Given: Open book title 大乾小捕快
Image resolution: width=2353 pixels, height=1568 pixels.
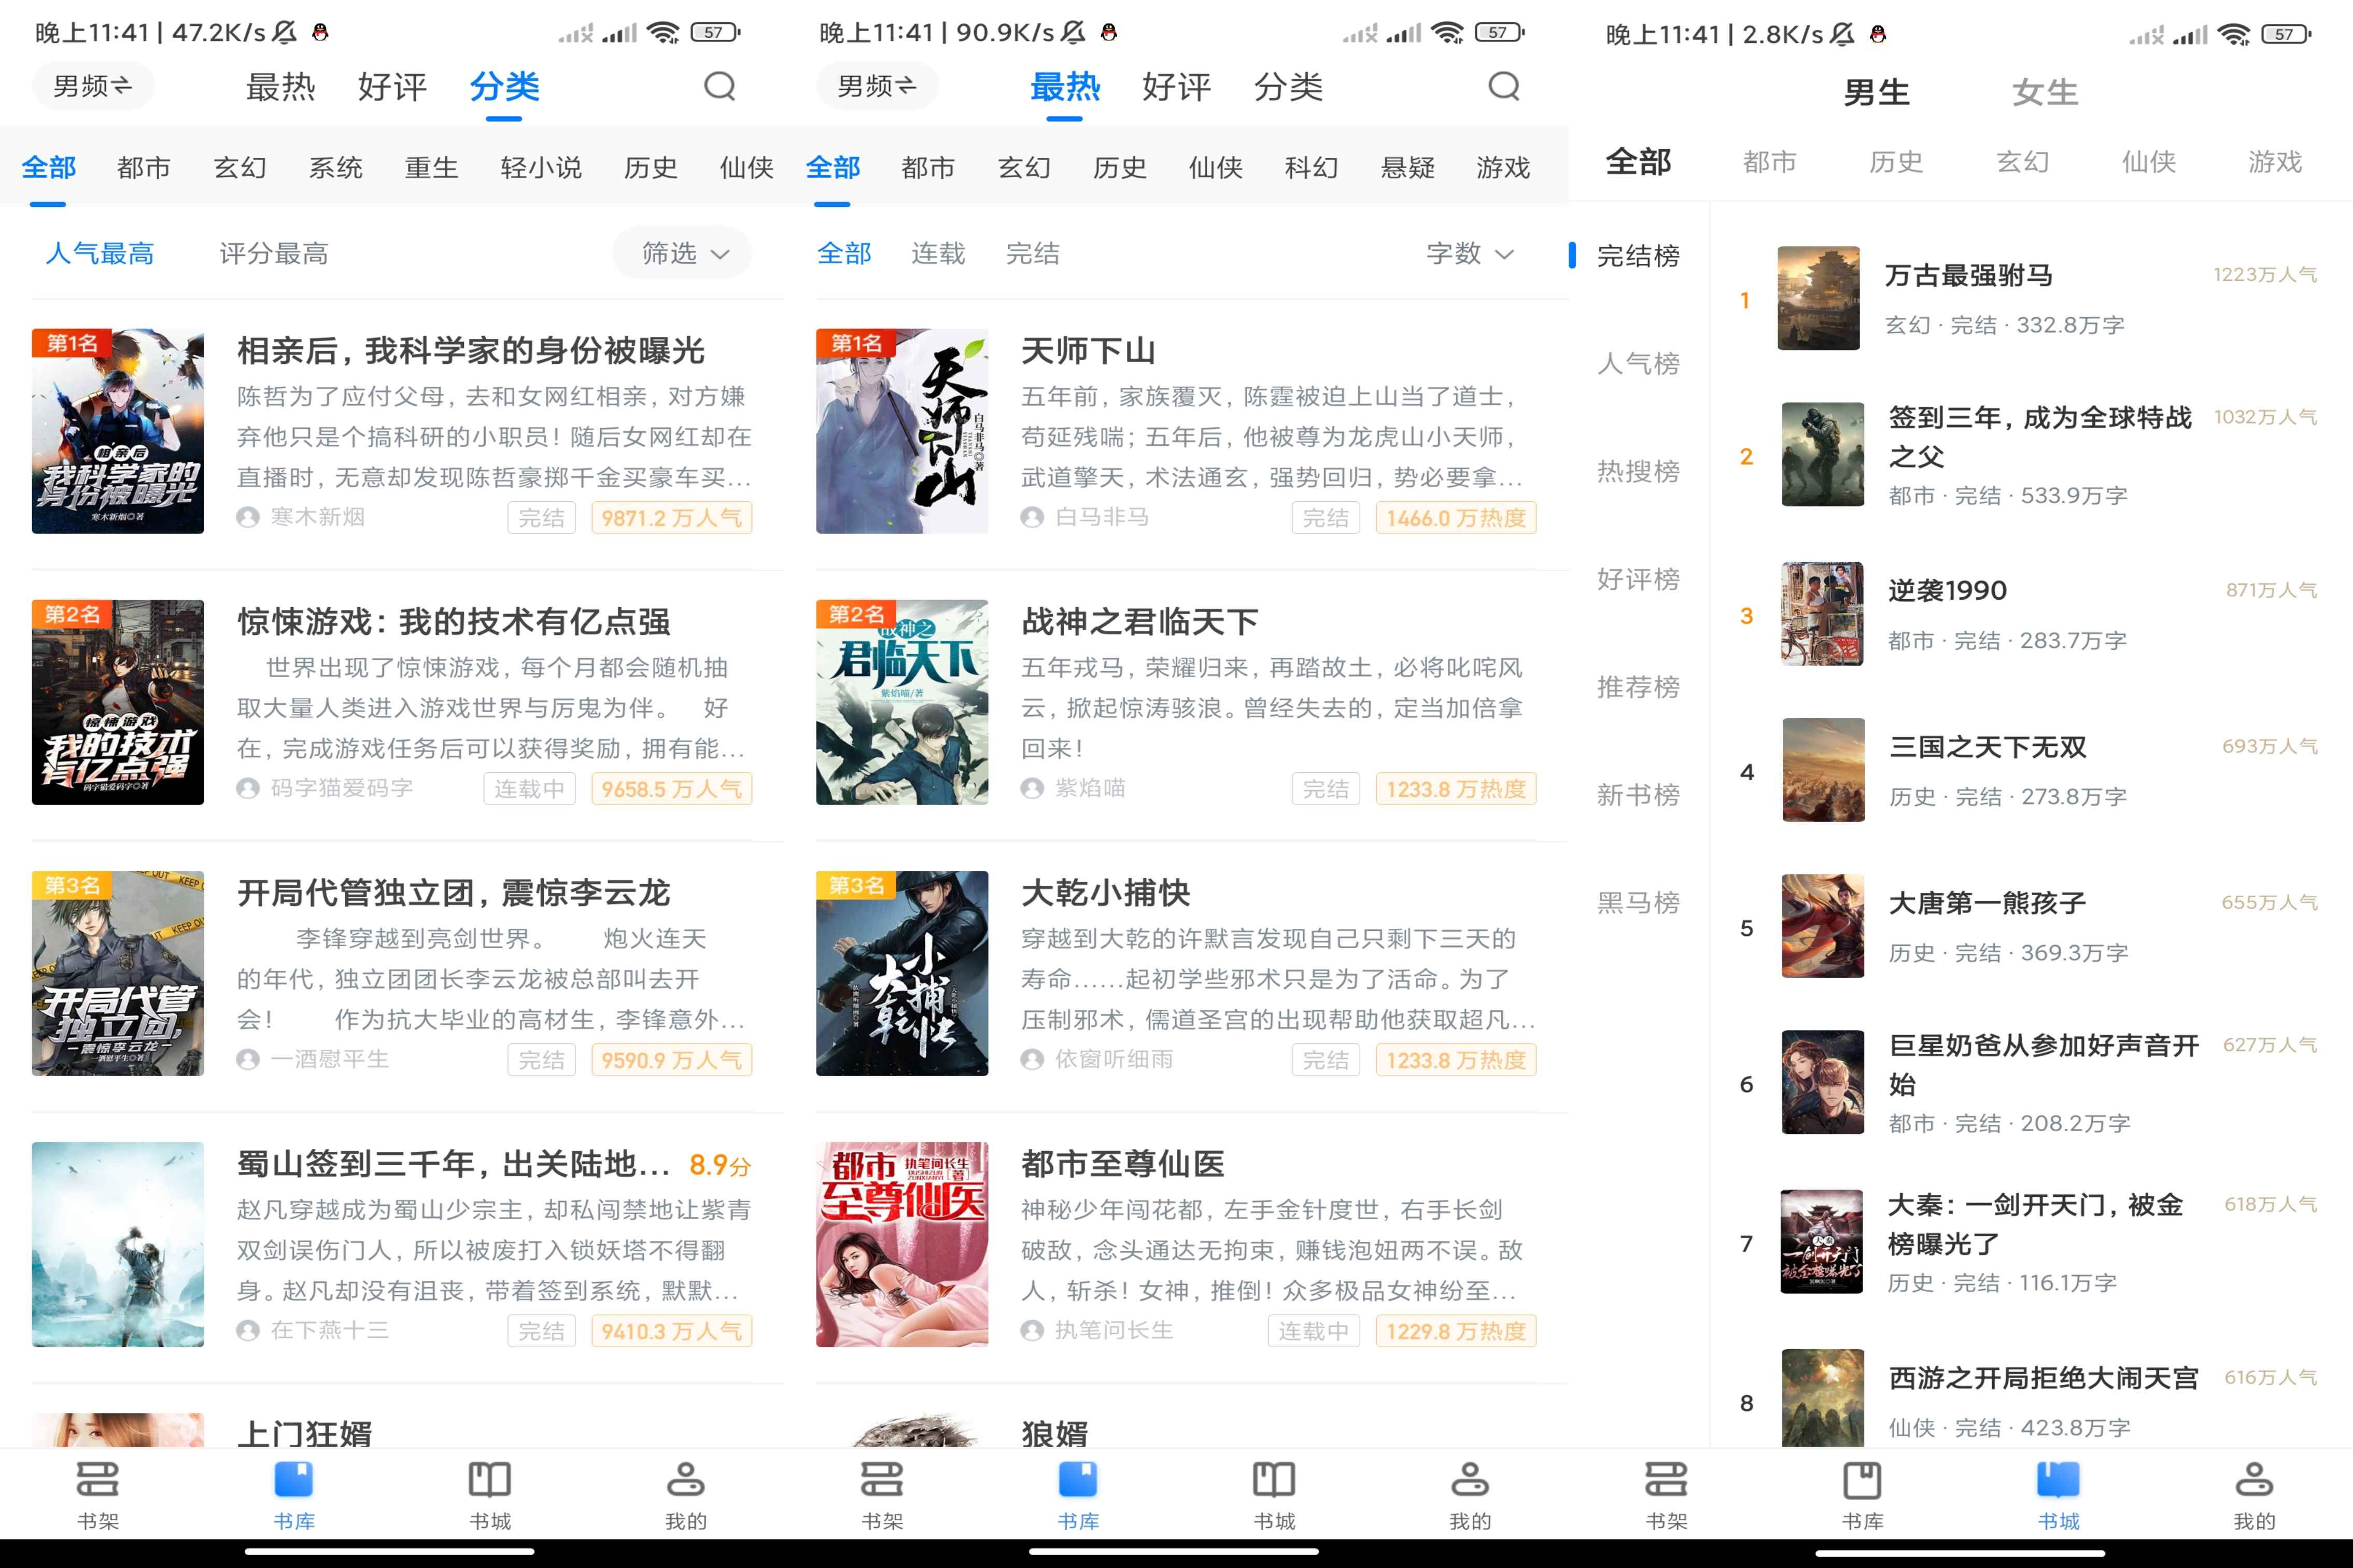Looking at the screenshot, I should tap(1105, 893).
